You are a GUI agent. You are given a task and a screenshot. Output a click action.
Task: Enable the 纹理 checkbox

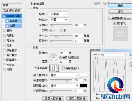(x=7, y=26)
